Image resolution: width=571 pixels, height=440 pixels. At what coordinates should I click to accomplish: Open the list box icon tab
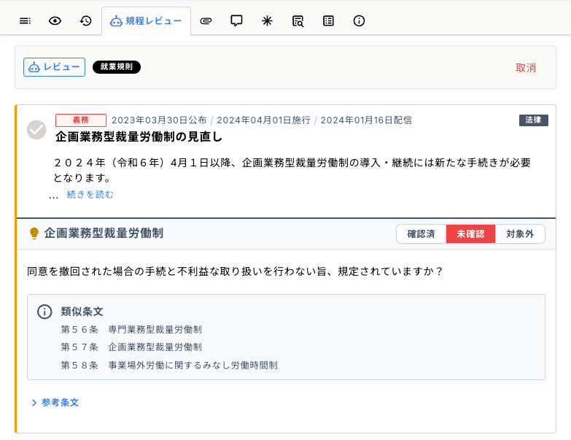(x=328, y=21)
